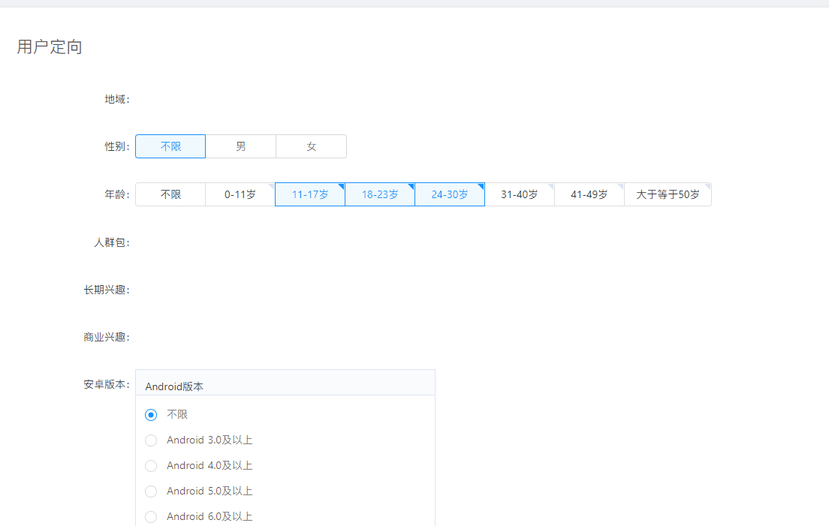Choose the "Android 3.0及以上" radio button

[x=150, y=440]
